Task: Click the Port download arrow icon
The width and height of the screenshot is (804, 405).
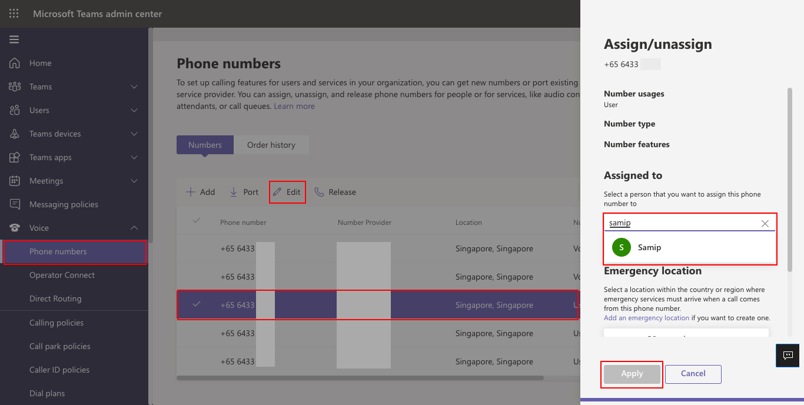Action: 234,192
